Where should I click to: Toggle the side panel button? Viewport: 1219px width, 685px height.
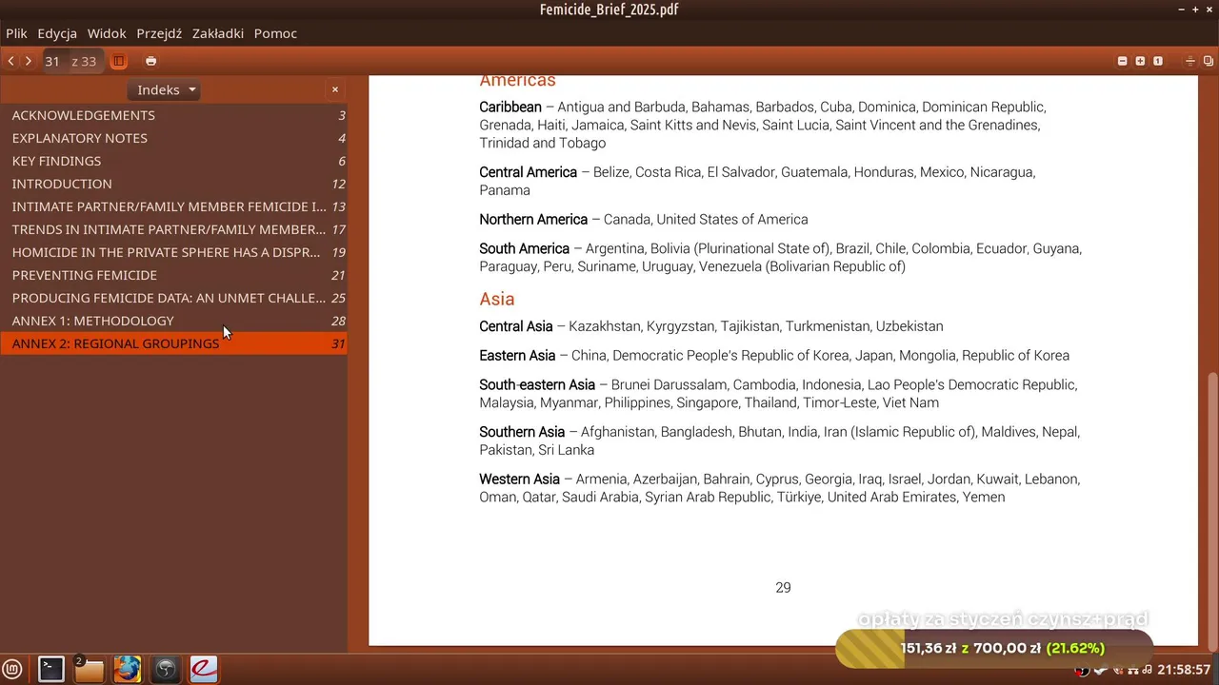[x=119, y=61]
